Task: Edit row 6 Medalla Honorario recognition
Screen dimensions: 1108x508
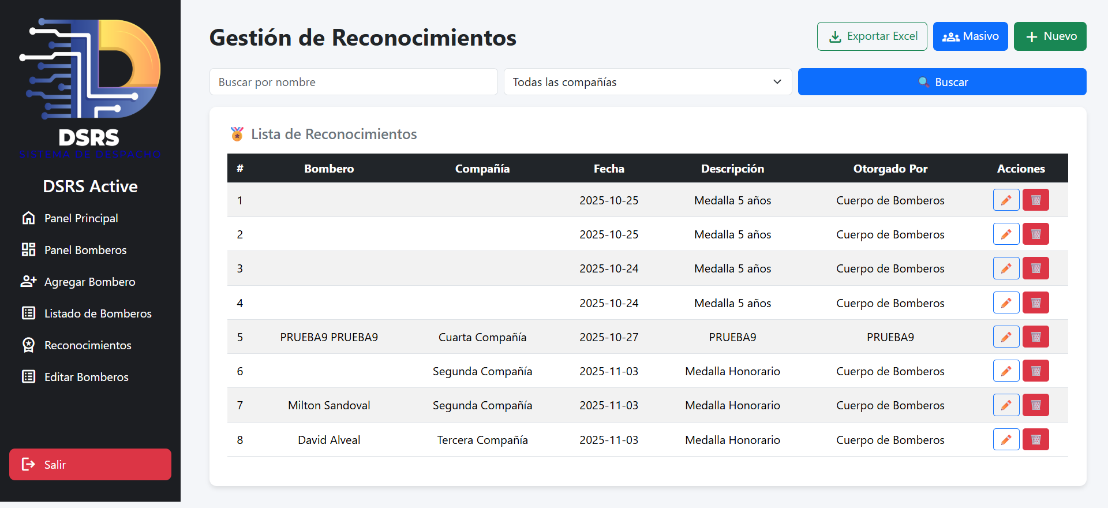Action: click(1006, 371)
